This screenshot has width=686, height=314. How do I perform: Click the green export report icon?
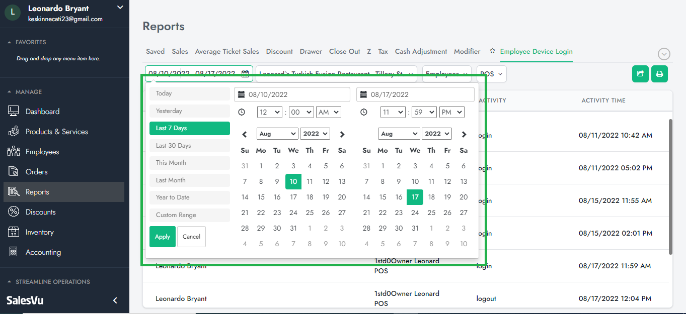point(640,74)
